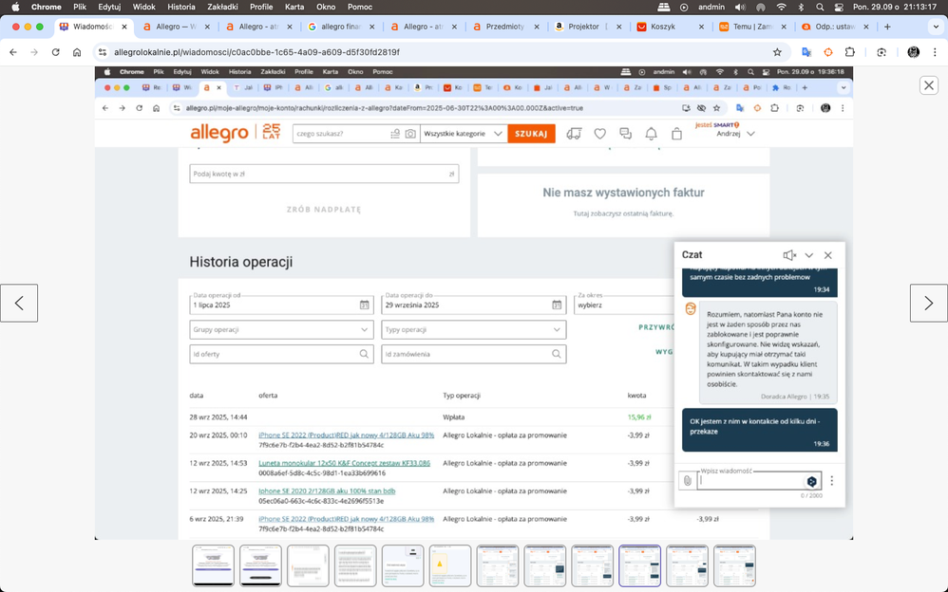The height and width of the screenshot is (592, 948).
Task: Click the address bar URL field
Action: (427, 52)
